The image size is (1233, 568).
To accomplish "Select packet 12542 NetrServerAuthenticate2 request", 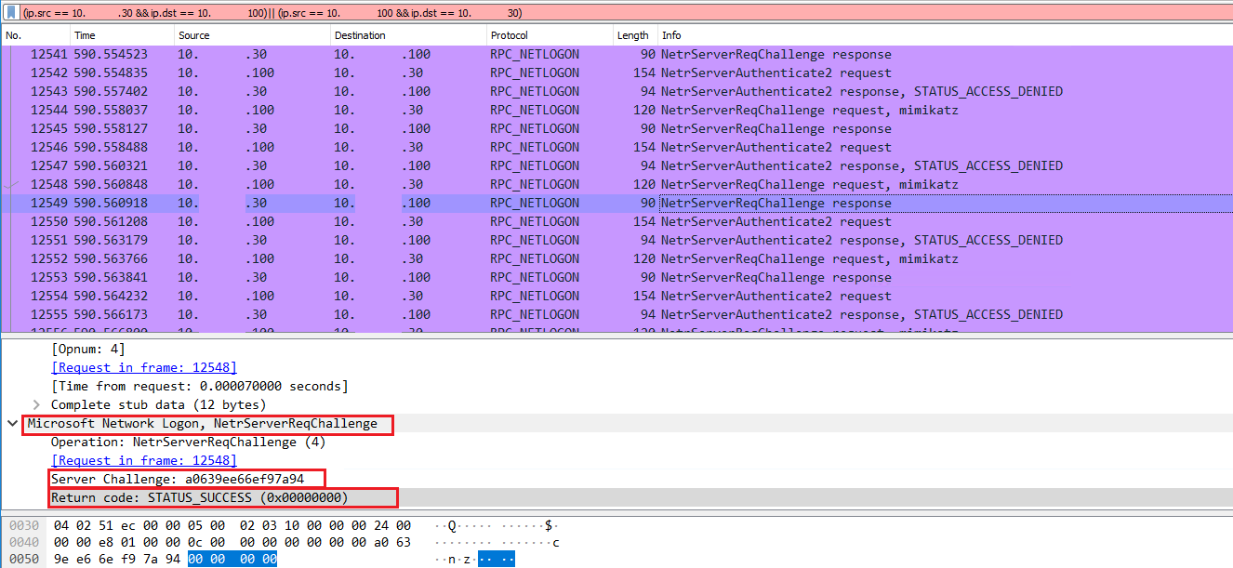I will coord(616,73).
